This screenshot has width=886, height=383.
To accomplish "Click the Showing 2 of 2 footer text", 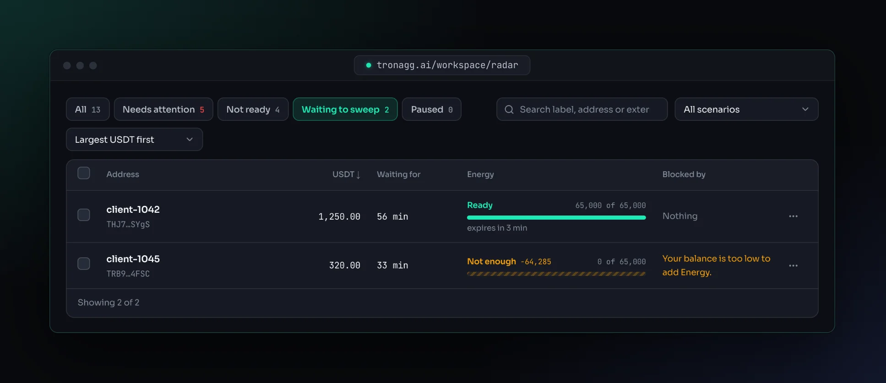I will click(109, 302).
